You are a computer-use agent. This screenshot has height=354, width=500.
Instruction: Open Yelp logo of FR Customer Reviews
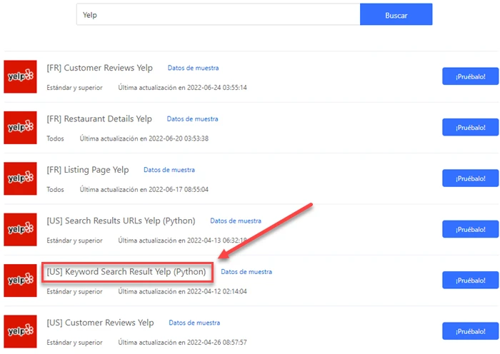[20, 76]
